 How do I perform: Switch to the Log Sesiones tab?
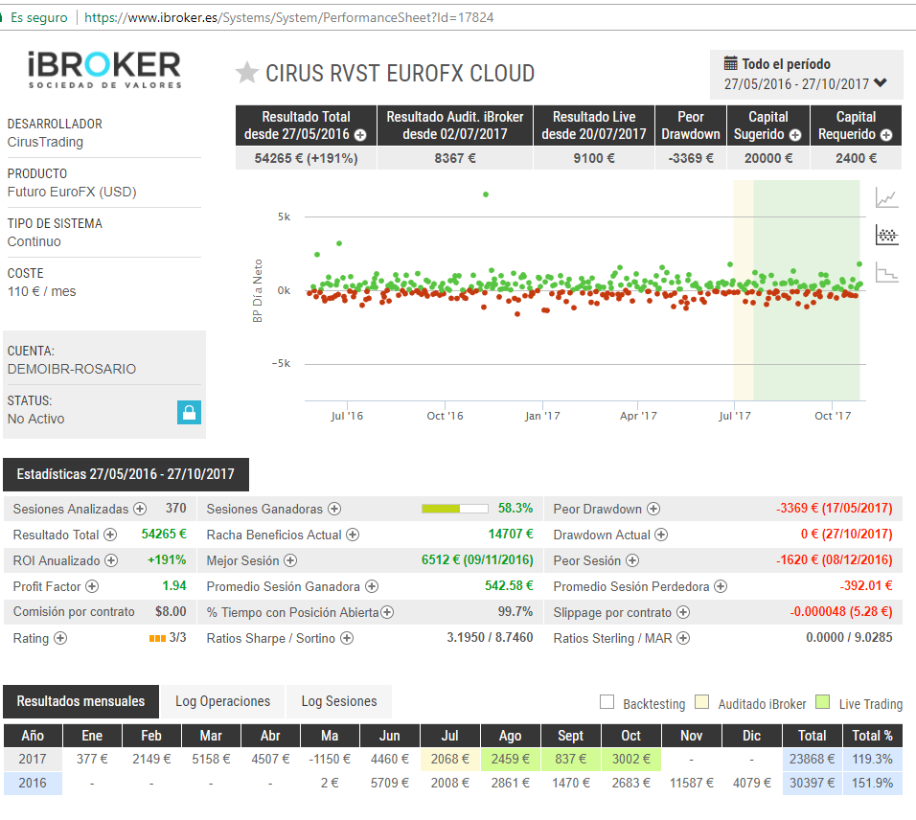(339, 701)
